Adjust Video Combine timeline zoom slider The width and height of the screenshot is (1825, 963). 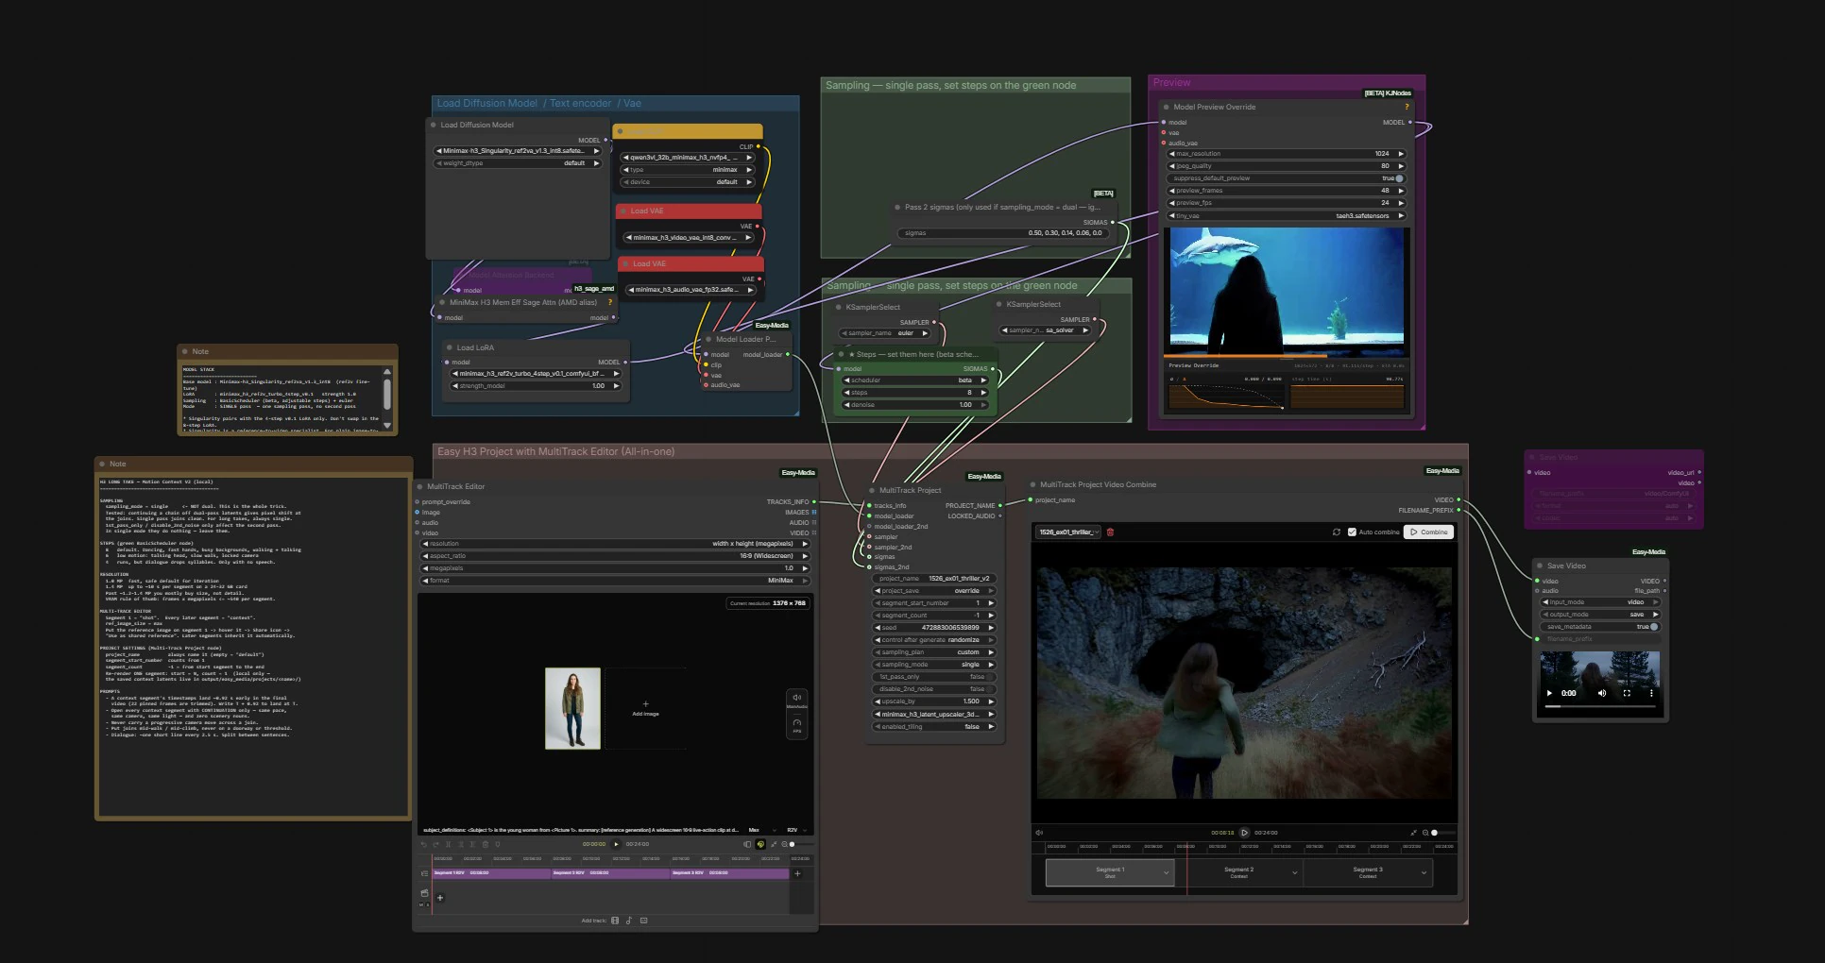pos(1444,833)
